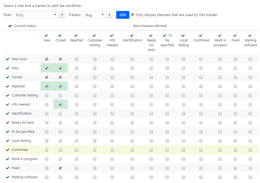Enable Confirmed to Work in progress checkbox

click(x=220, y=150)
